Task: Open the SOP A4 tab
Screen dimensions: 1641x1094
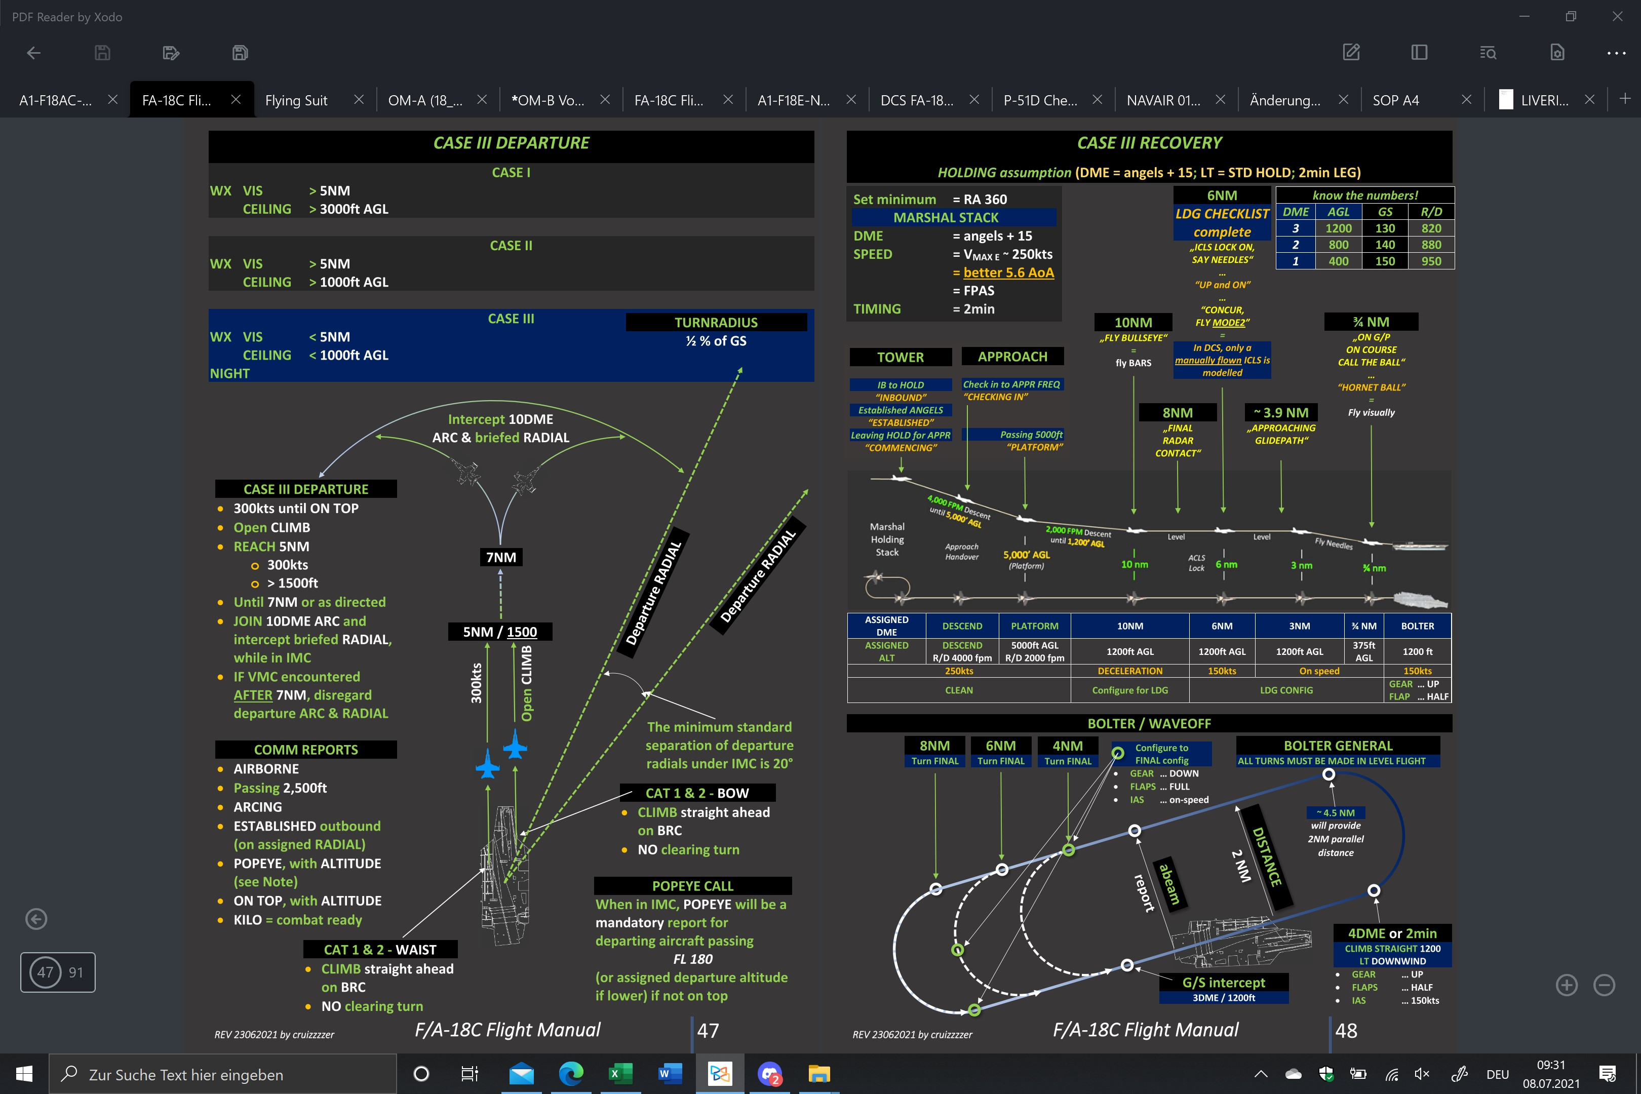Action: click(x=1396, y=100)
